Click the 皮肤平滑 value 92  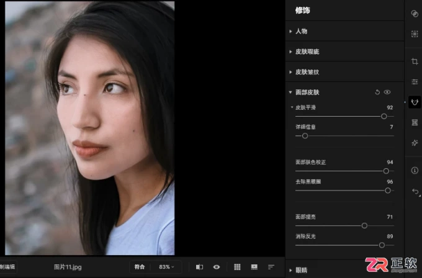click(x=390, y=107)
